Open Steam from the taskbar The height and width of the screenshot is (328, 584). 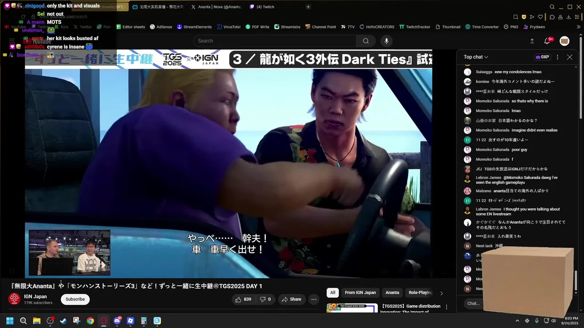[63, 321]
